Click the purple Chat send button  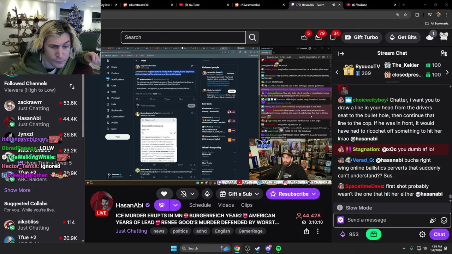[439, 235]
